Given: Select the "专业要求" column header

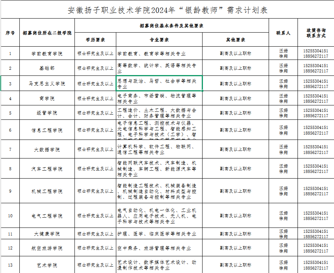Looking at the screenshot, I should click(159, 40).
